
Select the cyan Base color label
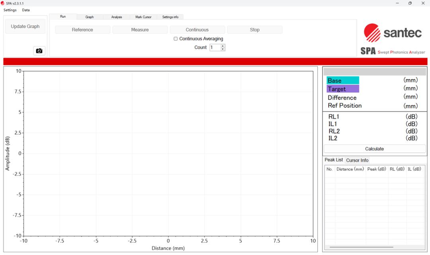click(x=342, y=80)
